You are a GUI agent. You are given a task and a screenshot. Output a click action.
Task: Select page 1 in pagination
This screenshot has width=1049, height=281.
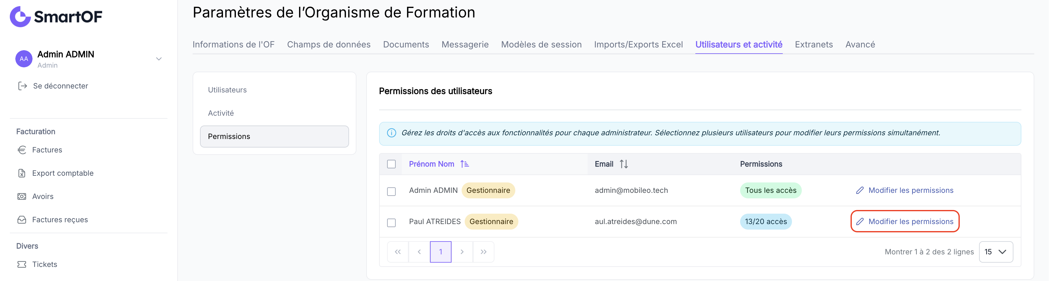(441, 252)
